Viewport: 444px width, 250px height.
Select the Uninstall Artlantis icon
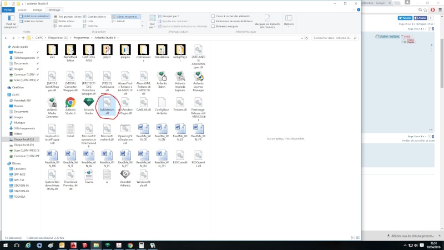point(125,178)
